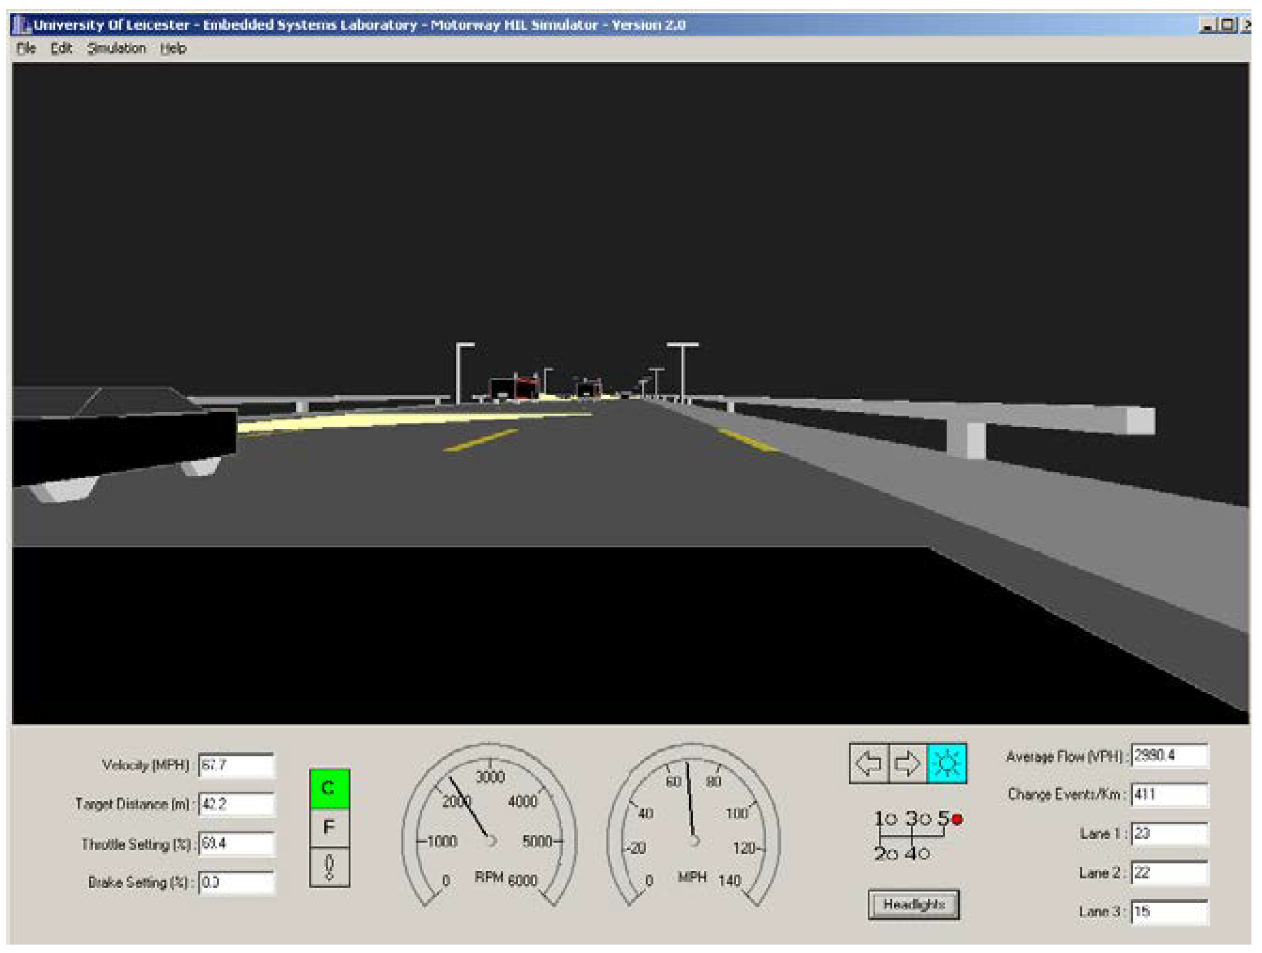Click the simulator icon in title bar
1262x953 pixels.
(x=23, y=25)
